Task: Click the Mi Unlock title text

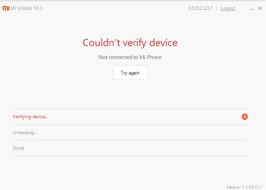Action: [x=21, y=8]
